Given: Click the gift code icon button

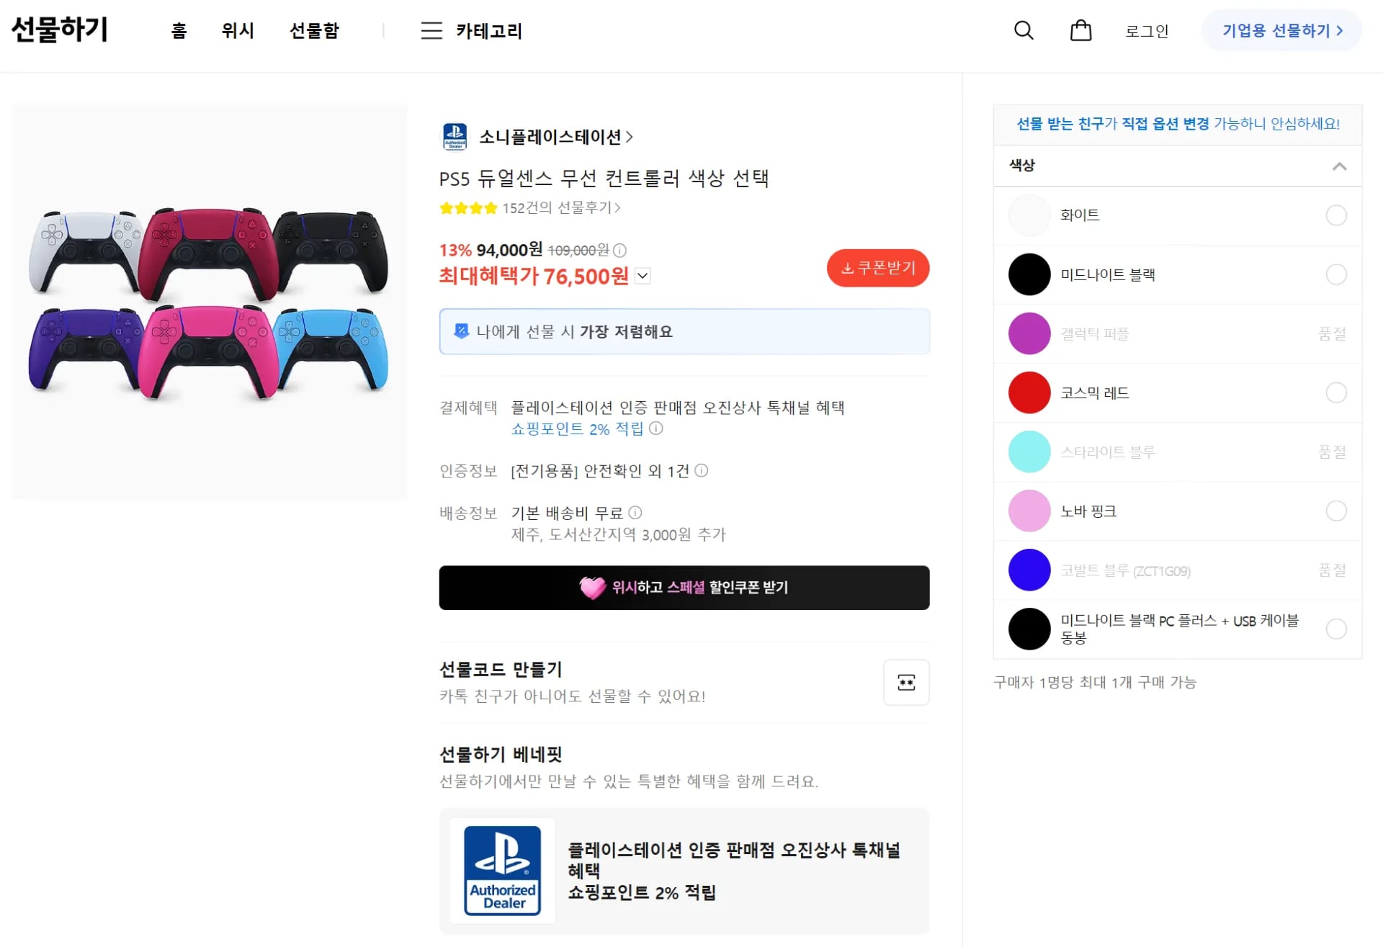Looking at the screenshot, I should pyautogui.click(x=906, y=682).
